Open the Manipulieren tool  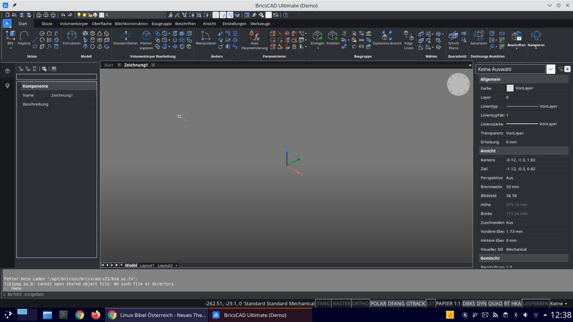(206, 39)
